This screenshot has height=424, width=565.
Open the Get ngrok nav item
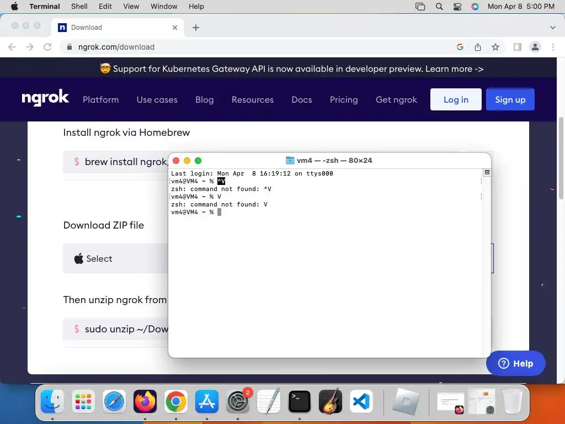click(x=396, y=100)
